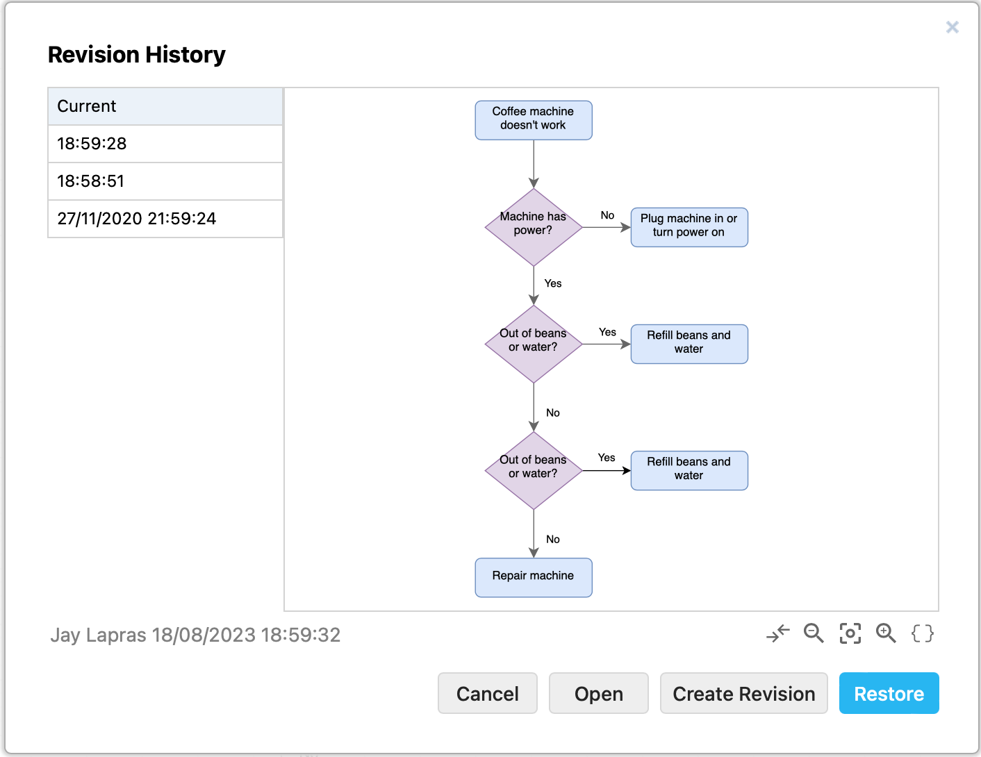Select the 27/11/2020 21:59:24 revision
Viewport: 981px width, 757px height.
[165, 218]
